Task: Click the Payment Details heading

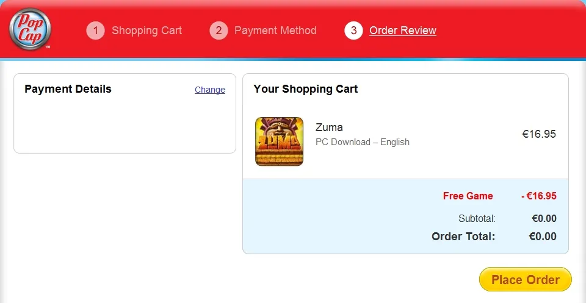Action: click(x=68, y=89)
